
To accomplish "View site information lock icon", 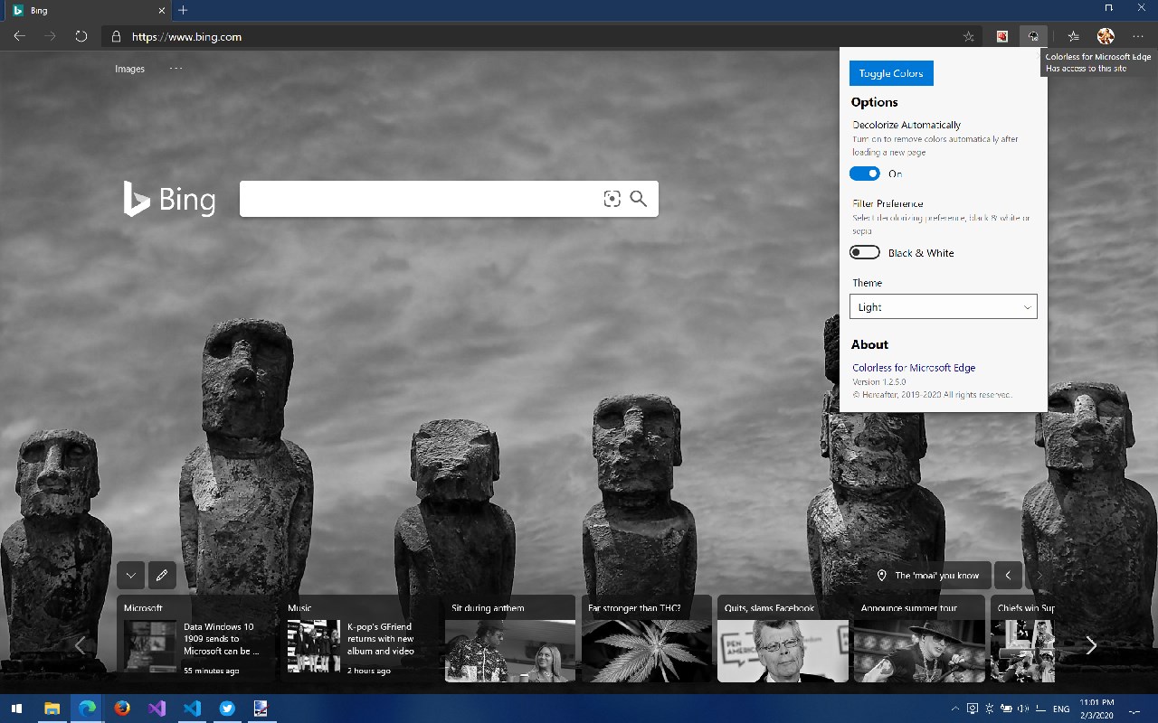I will pos(116,37).
